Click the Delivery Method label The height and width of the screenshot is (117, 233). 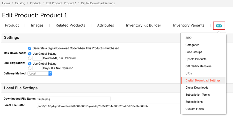pyautogui.click(x=15, y=73)
